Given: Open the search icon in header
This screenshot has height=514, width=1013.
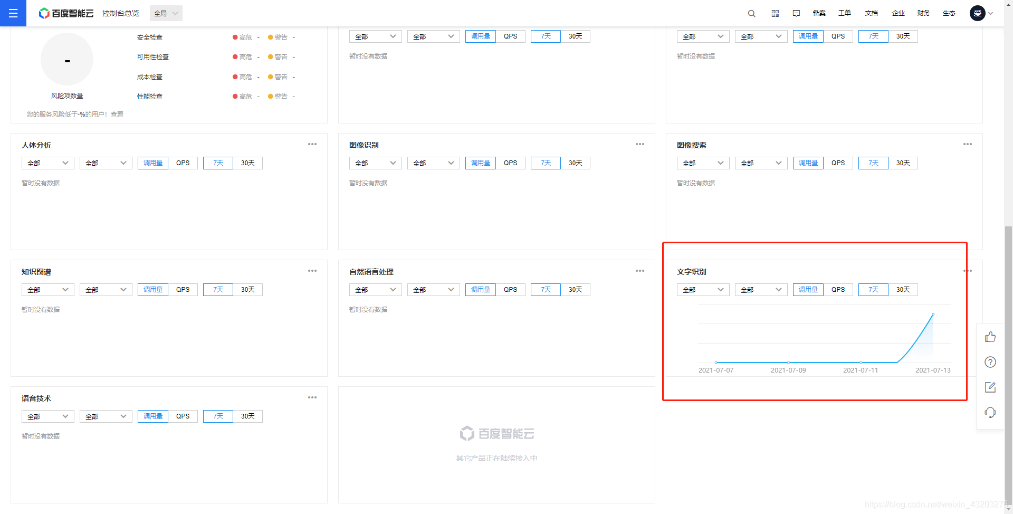Looking at the screenshot, I should click(752, 13).
